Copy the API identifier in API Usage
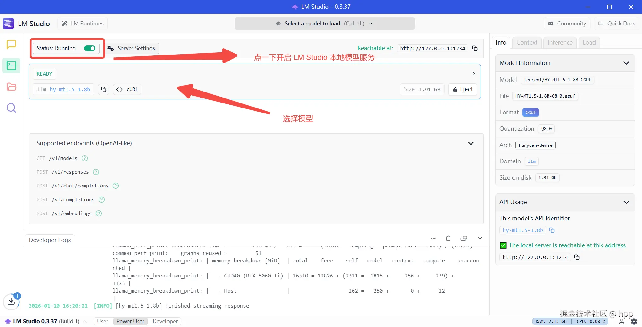Viewport: 642px width, 327px height. [x=552, y=230]
